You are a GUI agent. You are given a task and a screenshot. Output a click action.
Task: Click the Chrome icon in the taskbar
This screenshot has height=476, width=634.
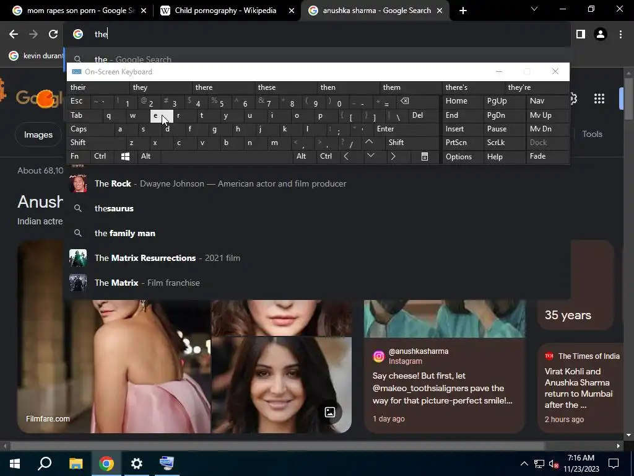click(x=106, y=464)
